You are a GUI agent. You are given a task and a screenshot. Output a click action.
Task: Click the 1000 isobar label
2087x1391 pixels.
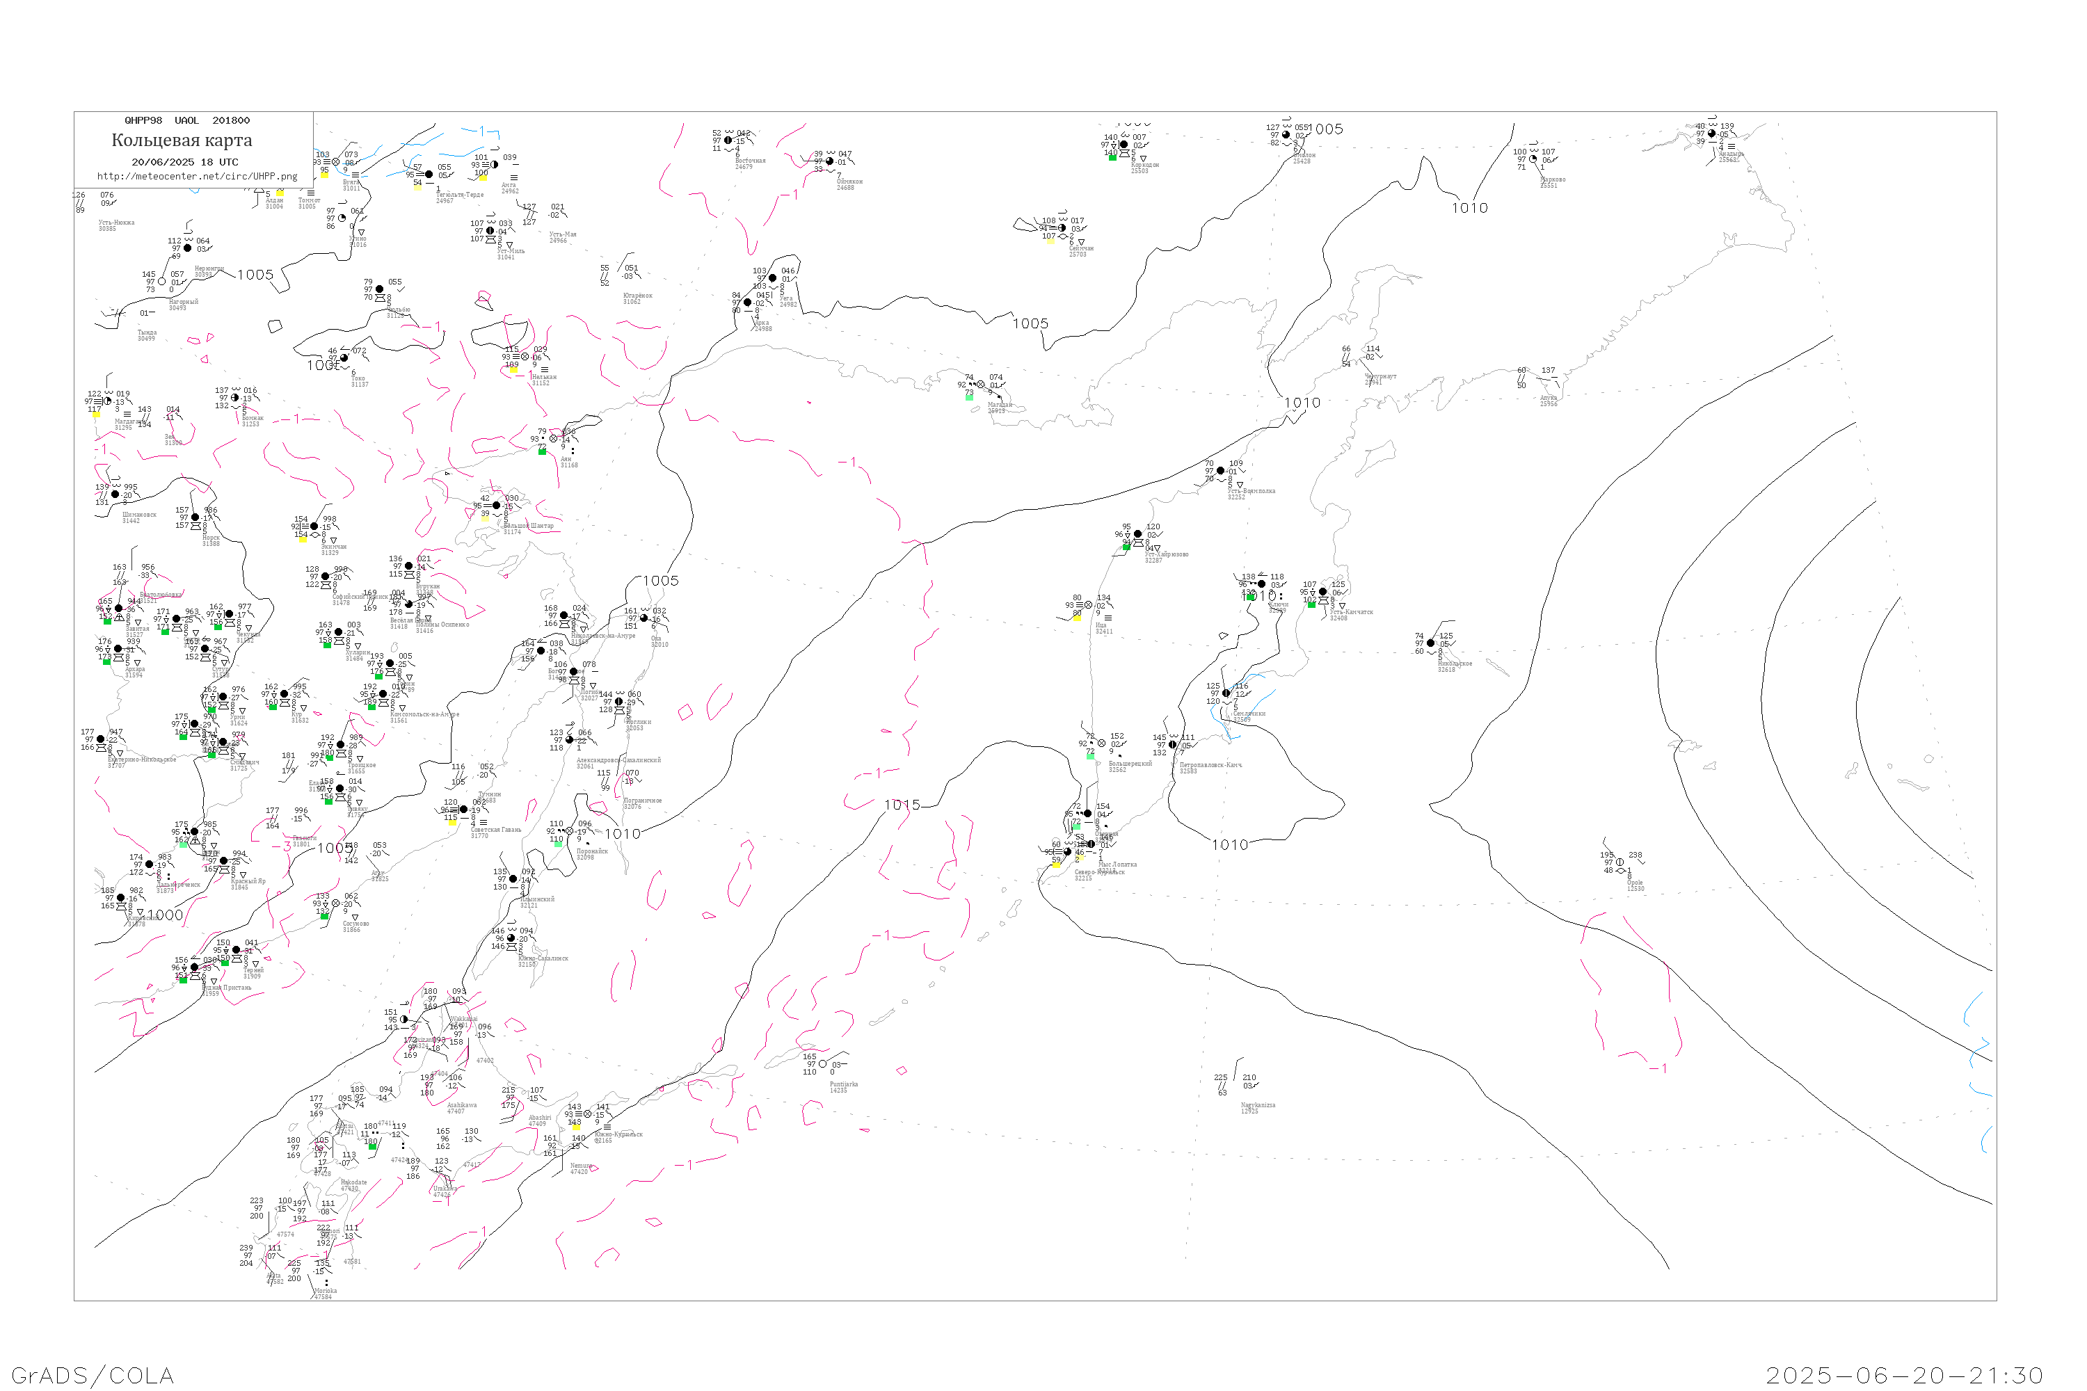click(165, 915)
